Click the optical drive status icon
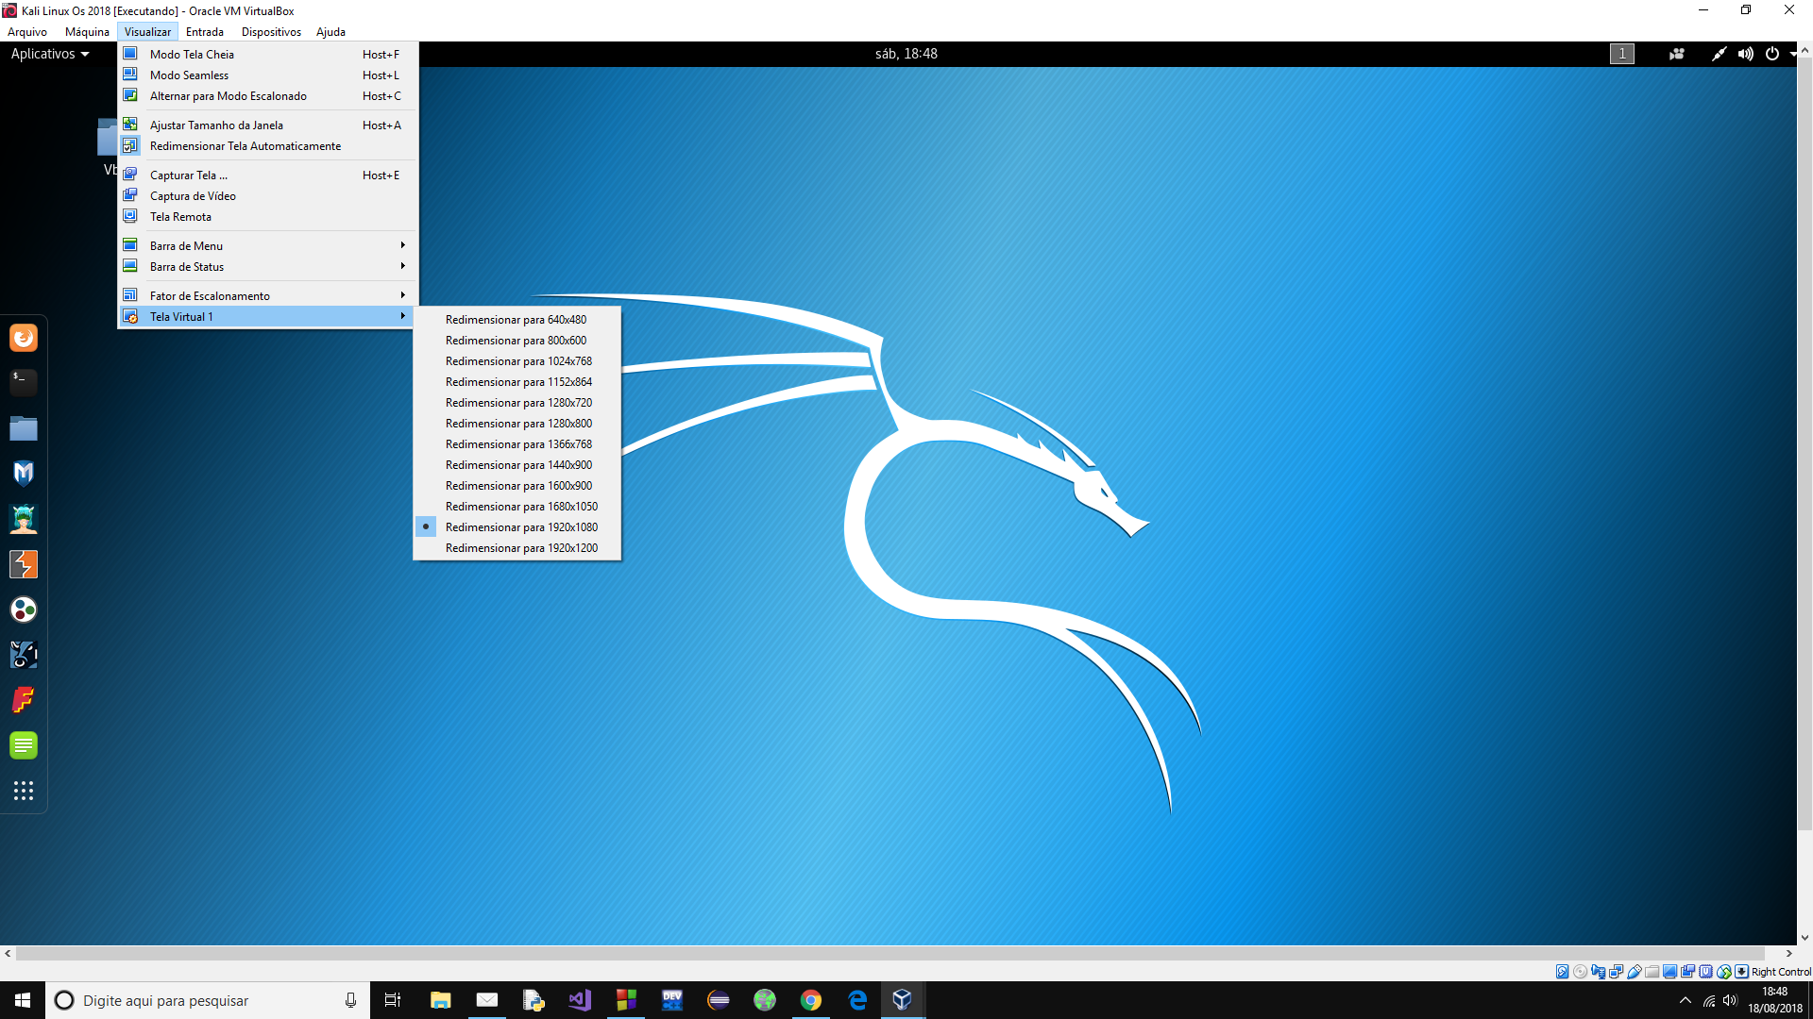This screenshot has height=1019, width=1813. click(1580, 972)
